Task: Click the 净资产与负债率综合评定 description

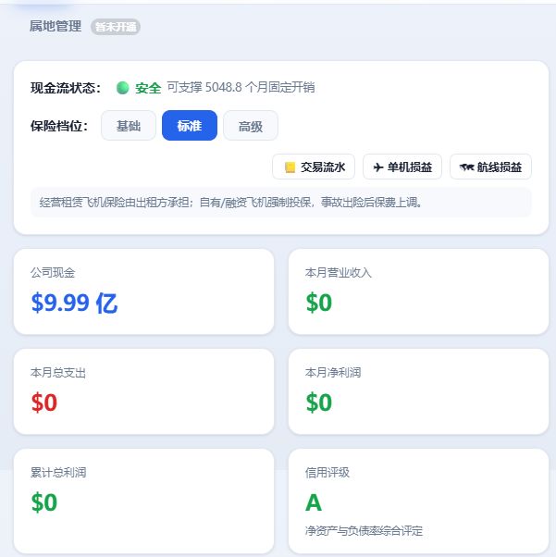Action: [364, 531]
